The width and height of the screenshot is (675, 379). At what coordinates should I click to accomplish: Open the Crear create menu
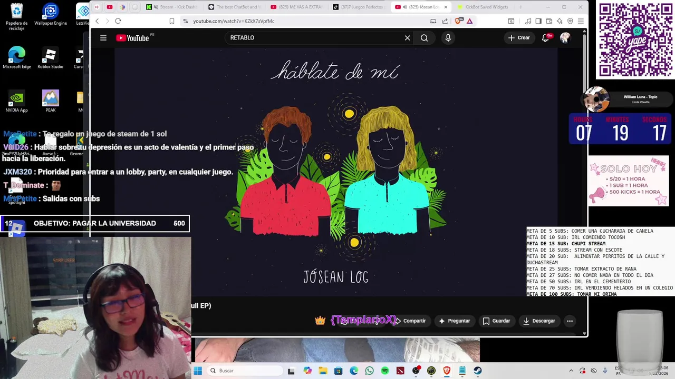519,38
